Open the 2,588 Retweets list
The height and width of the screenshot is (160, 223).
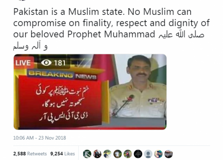point(30,154)
